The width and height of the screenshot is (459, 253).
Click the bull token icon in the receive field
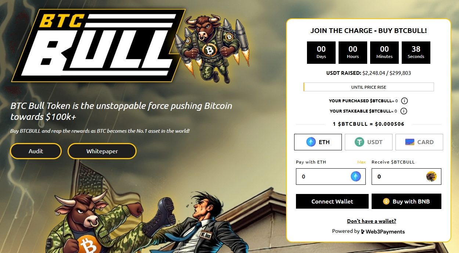pyautogui.click(x=431, y=177)
